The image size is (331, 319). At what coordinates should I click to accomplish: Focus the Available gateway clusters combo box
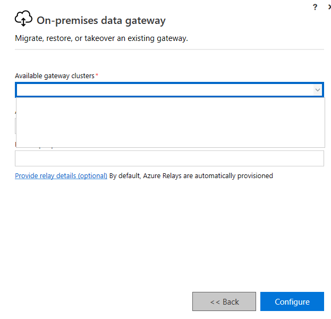point(169,90)
